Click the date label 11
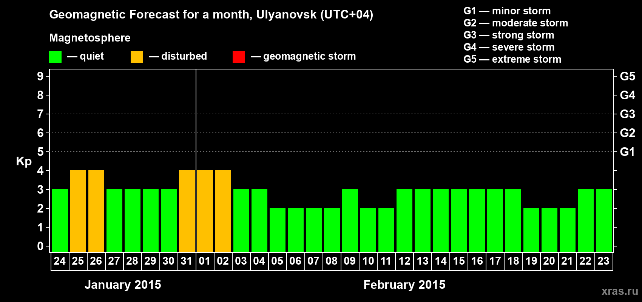The width and height of the screenshot is (642, 302). (x=386, y=261)
